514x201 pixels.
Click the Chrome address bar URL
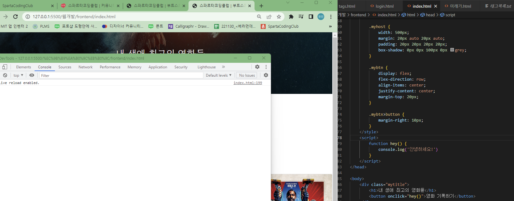74,17
